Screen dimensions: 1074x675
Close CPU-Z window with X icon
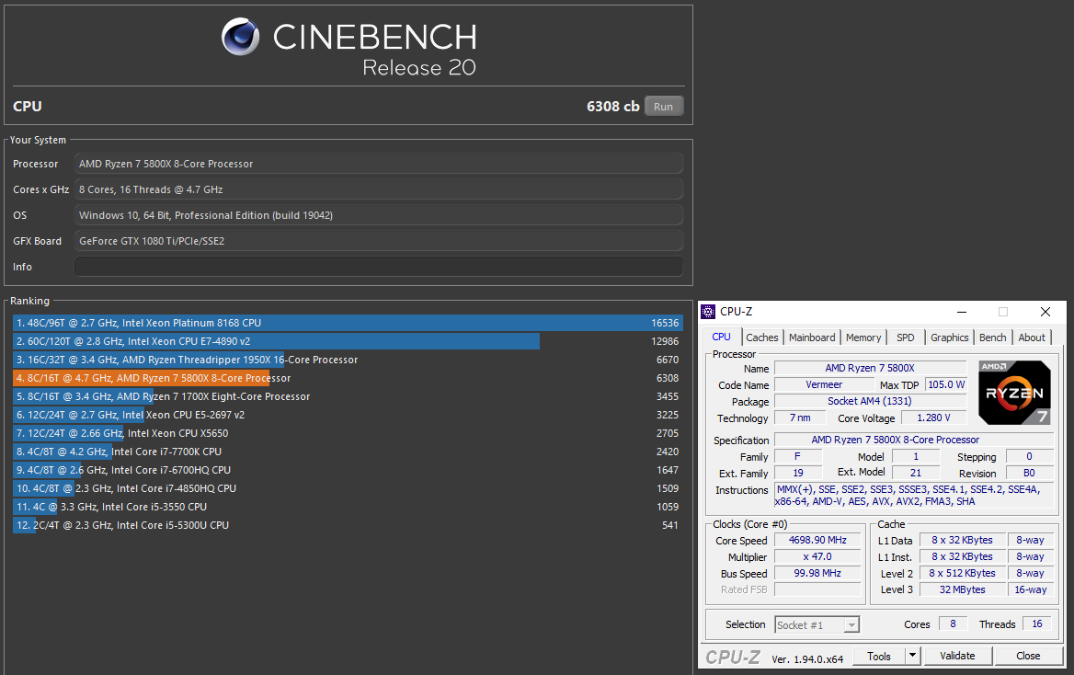pos(1045,312)
